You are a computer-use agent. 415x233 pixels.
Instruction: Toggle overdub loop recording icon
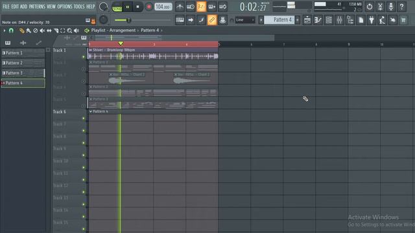pos(212,7)
